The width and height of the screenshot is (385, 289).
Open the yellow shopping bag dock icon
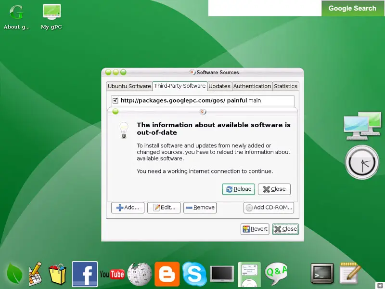point(57,274)
